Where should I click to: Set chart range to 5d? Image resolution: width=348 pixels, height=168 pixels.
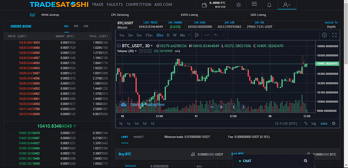click(x=144, y=123)
